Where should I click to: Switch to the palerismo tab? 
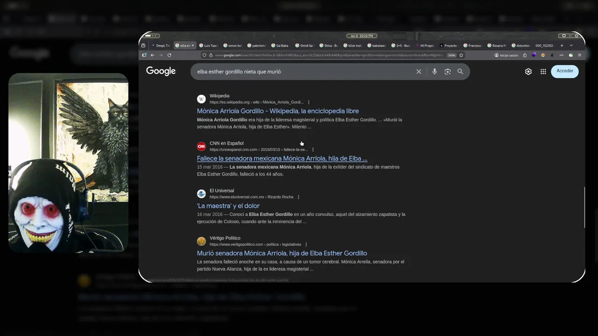(x=257, y=46)
